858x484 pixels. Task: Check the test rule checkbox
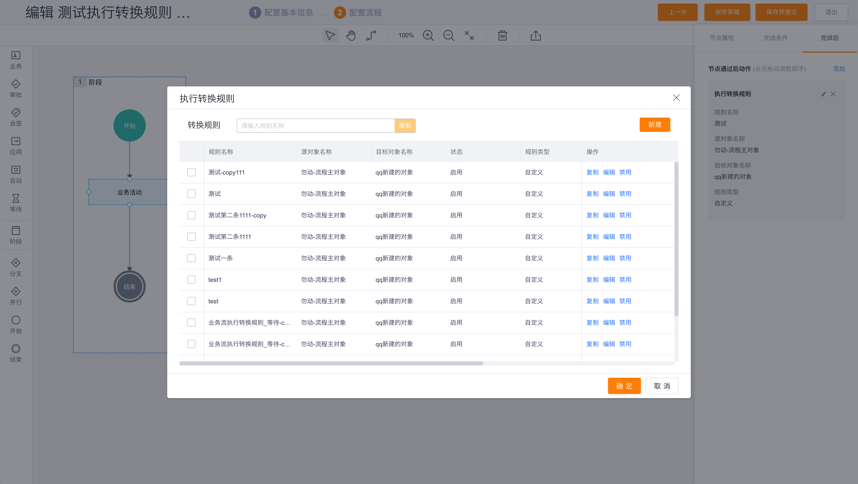click(x=191, y=301)
